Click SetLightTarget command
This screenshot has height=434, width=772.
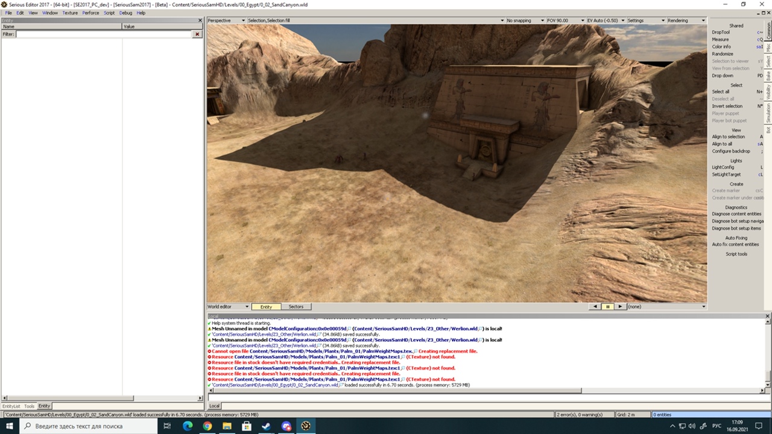[726, 175]
